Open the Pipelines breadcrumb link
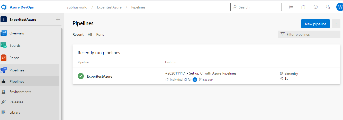 click(x=138, y=7)
